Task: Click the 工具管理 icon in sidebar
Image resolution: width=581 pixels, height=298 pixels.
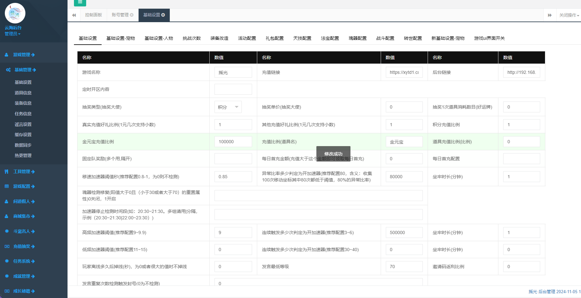Action: (x=6, y=172)
